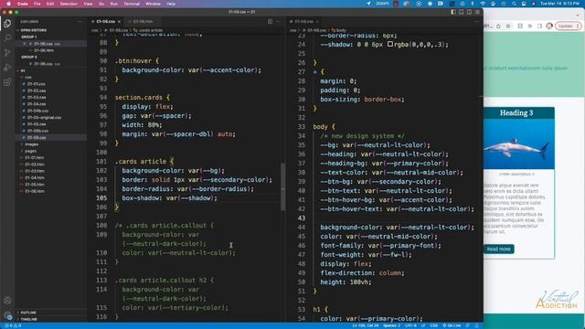Click the share icon in the browser toolbar
Image resolution: width=585 pixels, height=329 pixels.
(498, 27)
